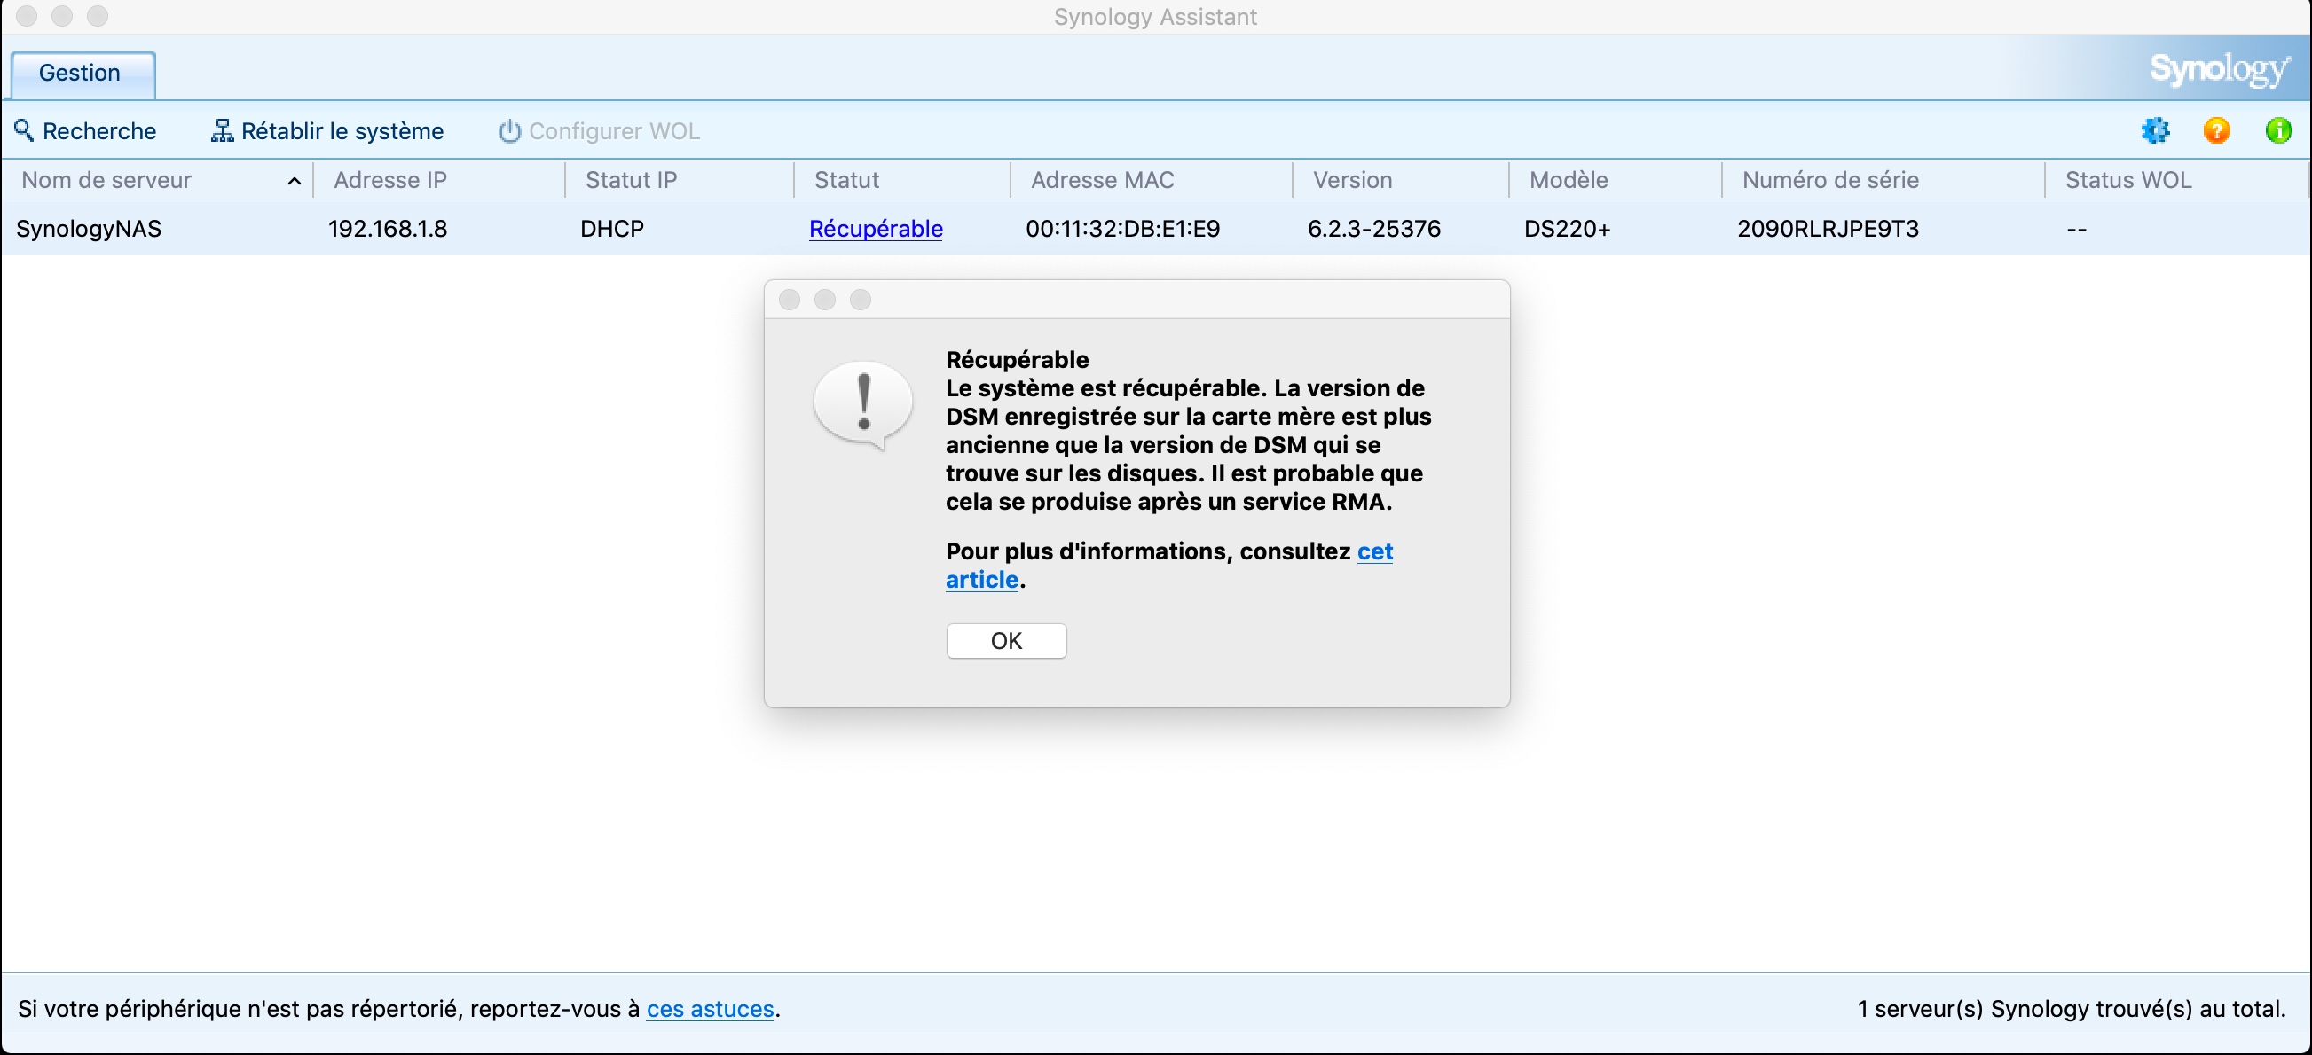Click the DS220+ model cell

click(1567, 229)
